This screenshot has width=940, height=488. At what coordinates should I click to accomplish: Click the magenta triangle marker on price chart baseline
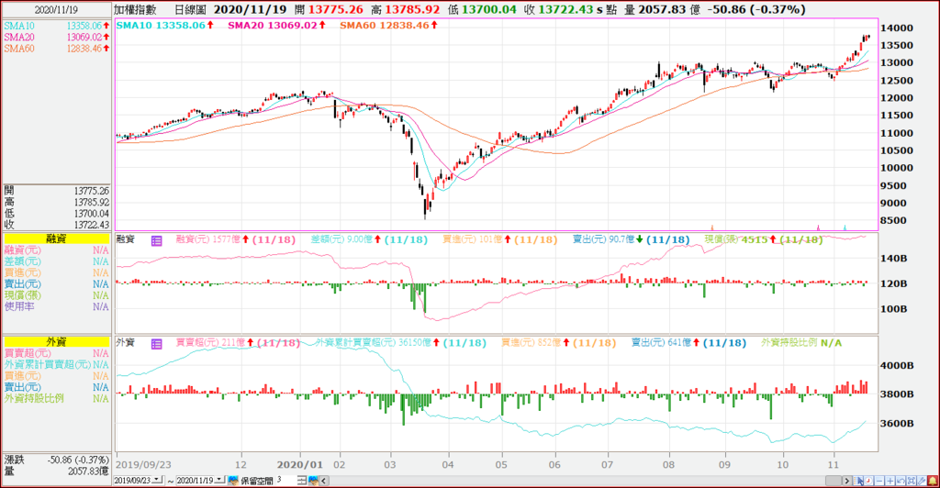point(818,227)
